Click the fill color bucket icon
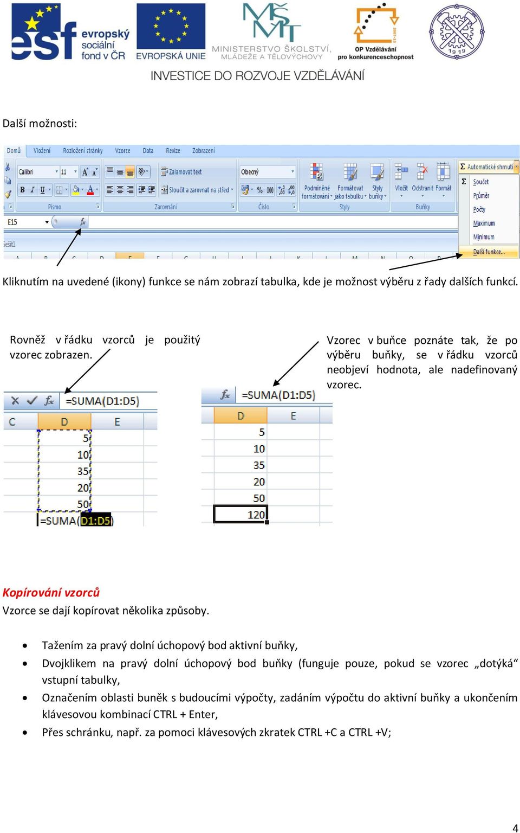 pyautogui.click(x=76, y=190)
